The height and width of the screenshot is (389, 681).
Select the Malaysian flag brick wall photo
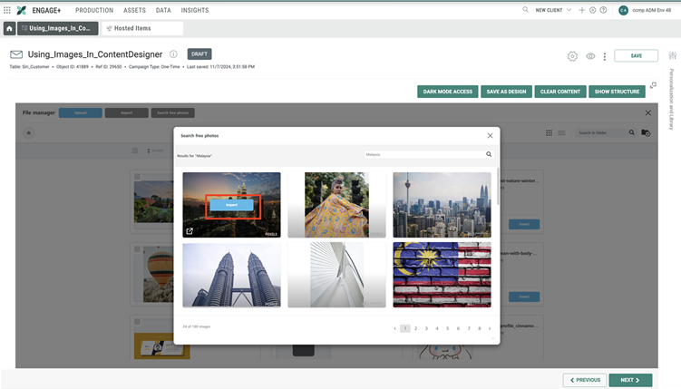442,275
